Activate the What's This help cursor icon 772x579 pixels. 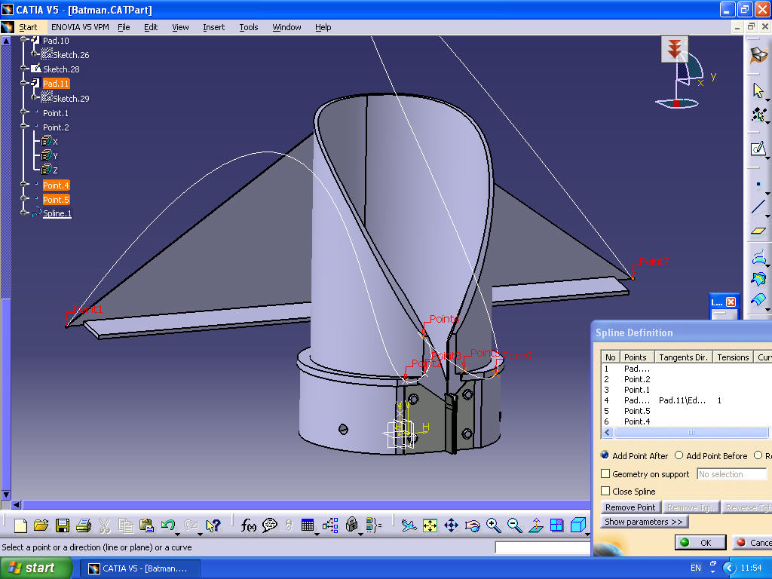213,525
